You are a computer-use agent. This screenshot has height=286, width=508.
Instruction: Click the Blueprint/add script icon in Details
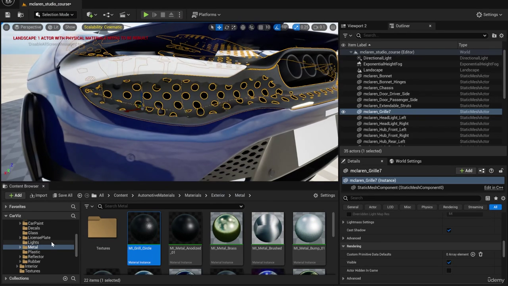tap(482, 171)
